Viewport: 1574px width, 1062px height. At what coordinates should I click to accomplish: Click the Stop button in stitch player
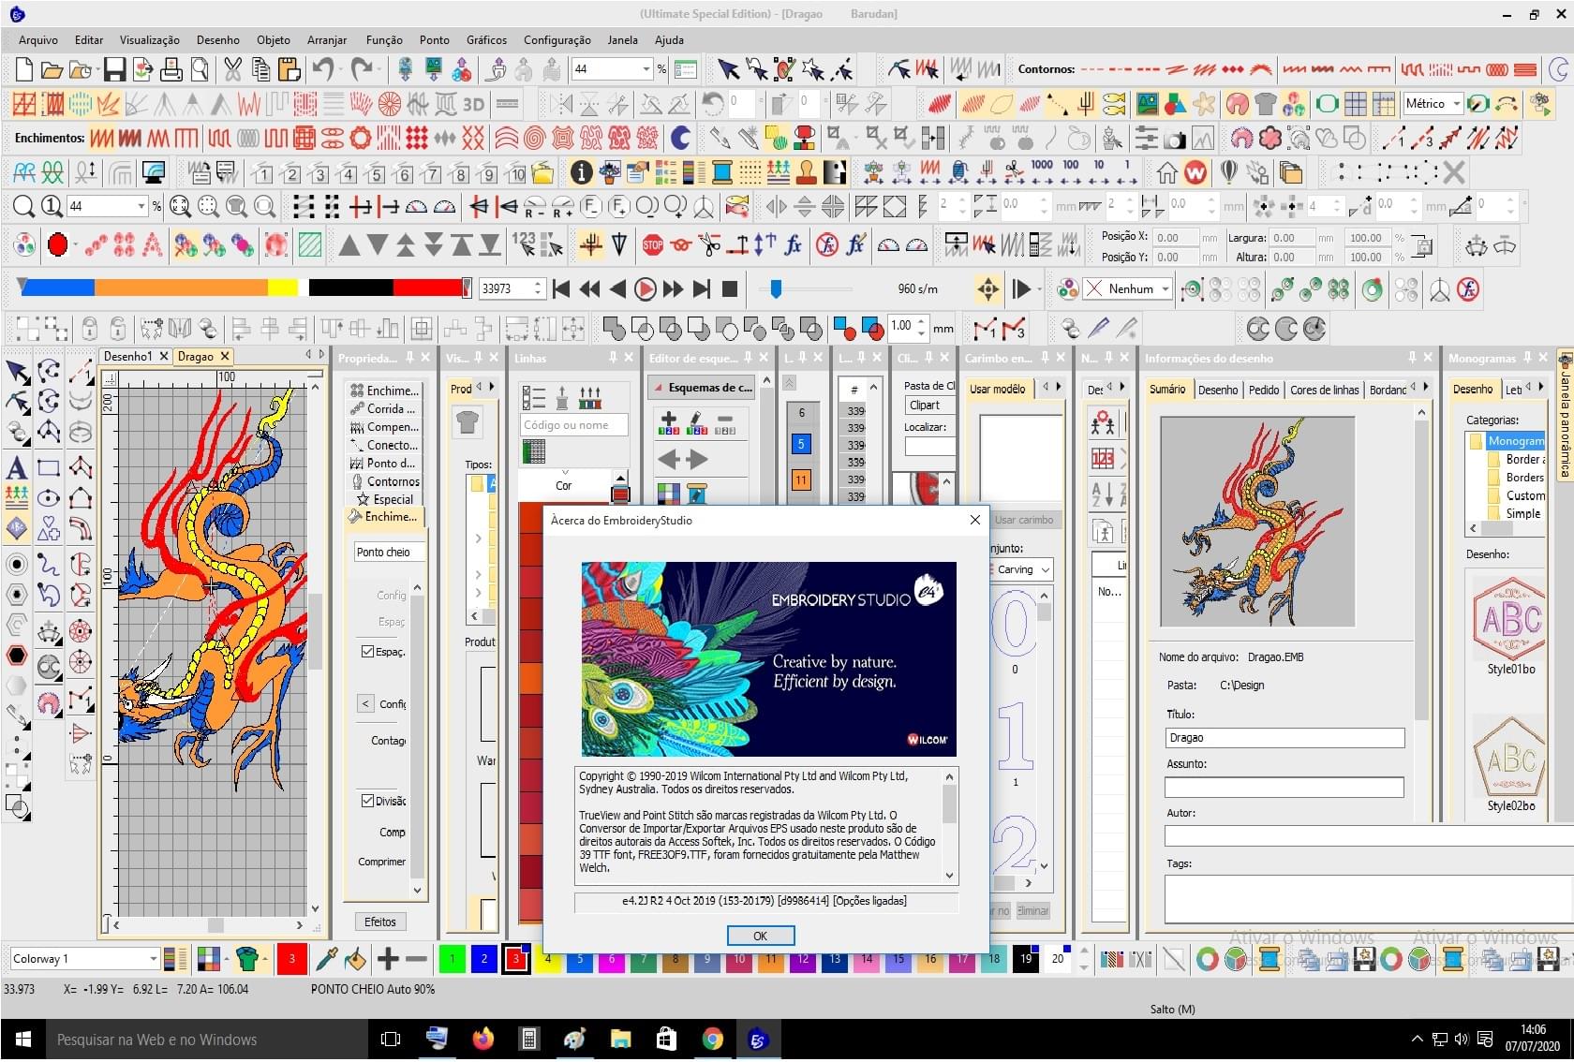[730, 289]
